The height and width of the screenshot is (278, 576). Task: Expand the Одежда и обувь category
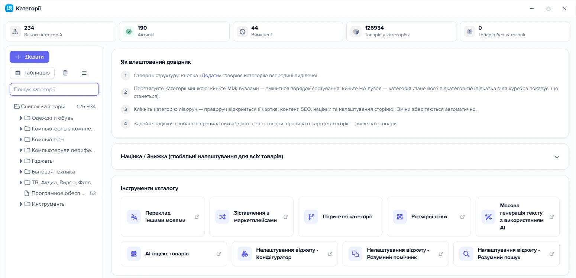click(x=21, y=118)
